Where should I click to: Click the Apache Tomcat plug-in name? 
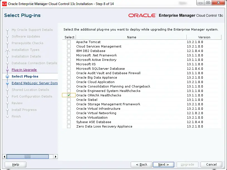point(88,42)
